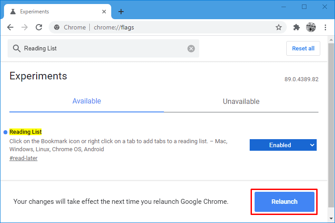Click the Chrome site info icon

pyautogui.click(x=57, y=27)
